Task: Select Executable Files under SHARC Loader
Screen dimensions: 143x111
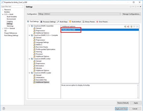Action: click(41, 80)
